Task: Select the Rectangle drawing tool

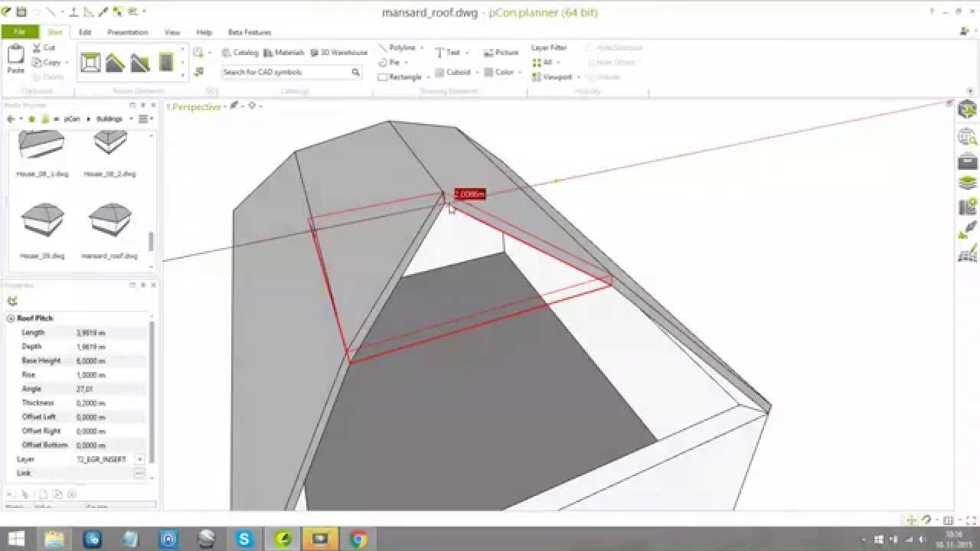Action: coord(400,77)
